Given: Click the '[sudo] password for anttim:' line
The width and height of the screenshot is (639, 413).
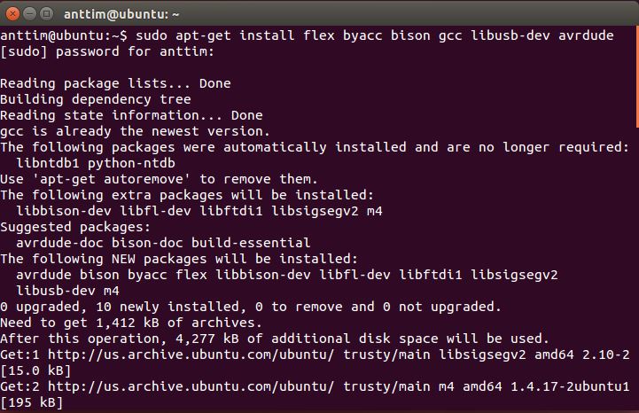Looking at the screenshot, I should (x=107, y=51).
